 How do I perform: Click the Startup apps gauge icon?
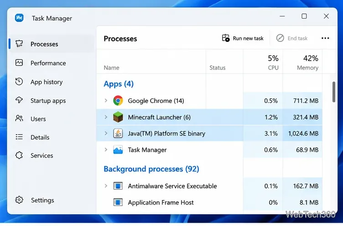point(19,100)
